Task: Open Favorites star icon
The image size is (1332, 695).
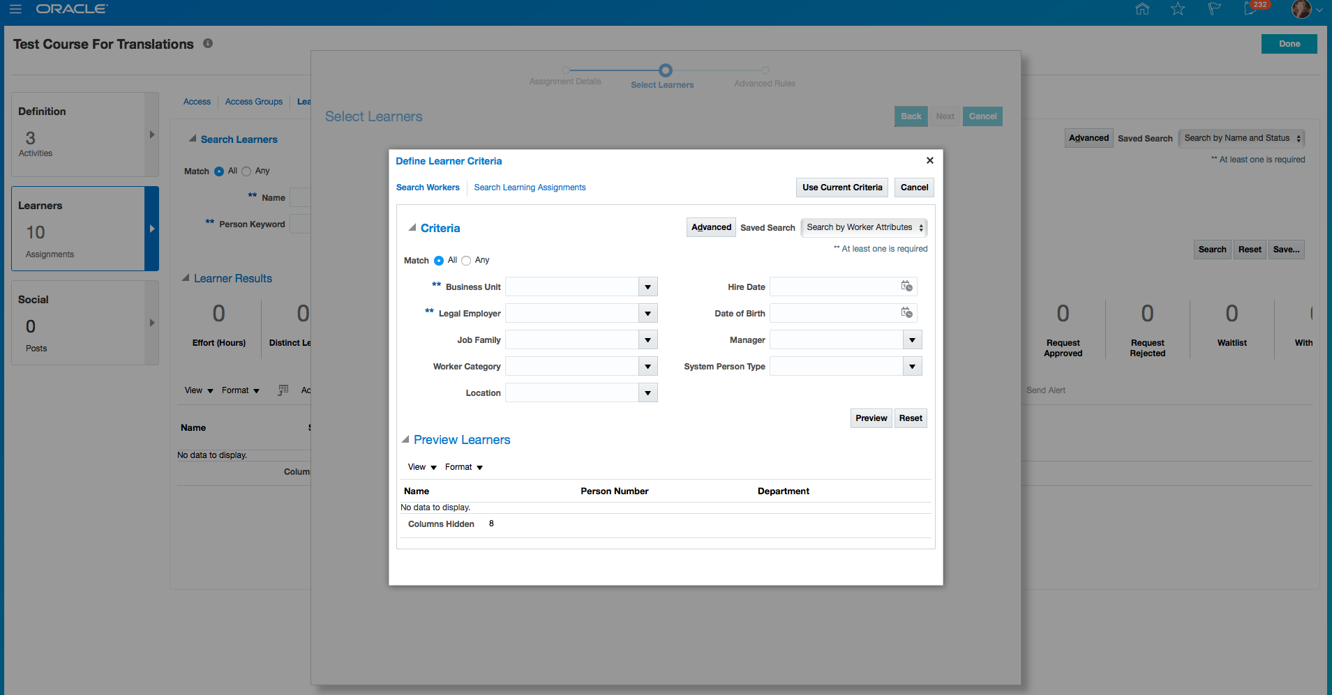Action: coord(1178,9)
